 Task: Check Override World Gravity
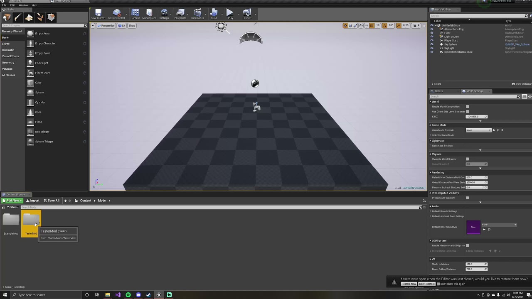coord(467,159)
